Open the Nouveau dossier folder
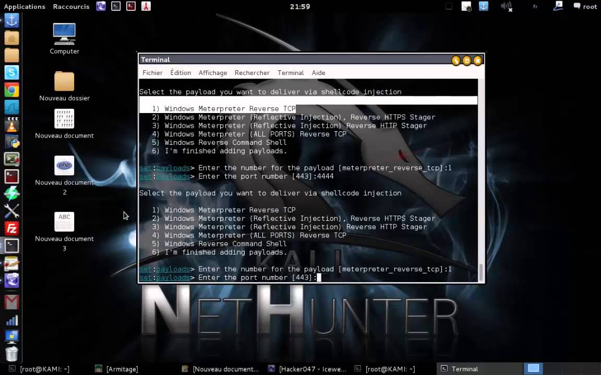This screenshot has height=375, width=601. [x=64, y=86]
